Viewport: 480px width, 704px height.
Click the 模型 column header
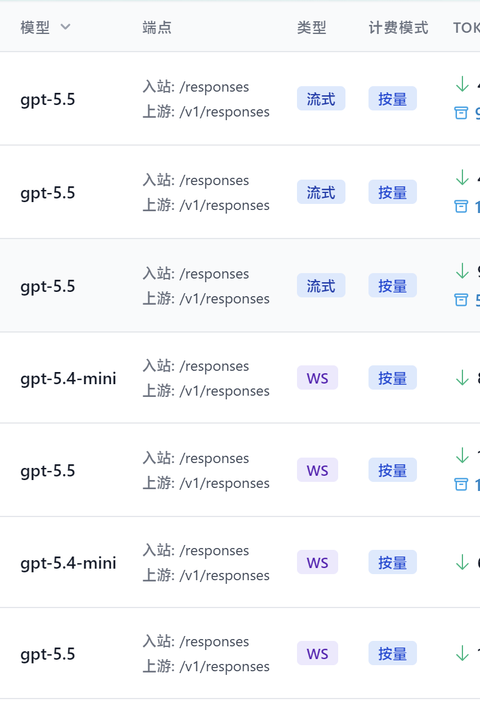pyautogui.click(x=35, y=27)
